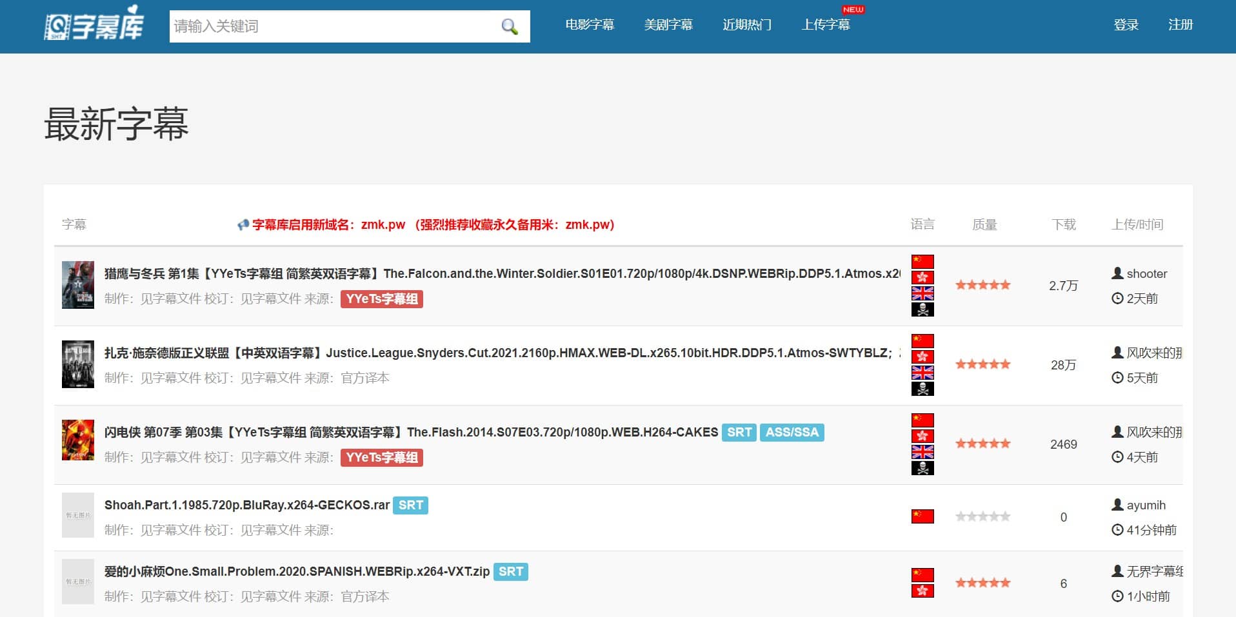The height and width of the screenshot is (617, 1236).
Task: Go to 近期热门 section
Action: [746, 25]
